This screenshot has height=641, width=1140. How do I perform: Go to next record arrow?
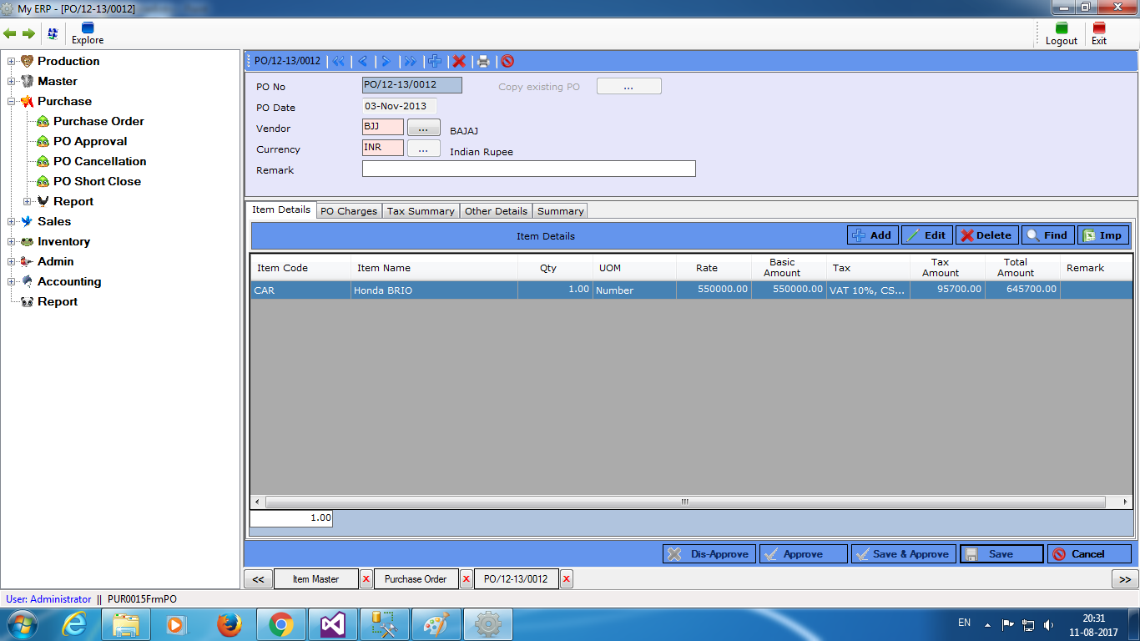386,61
